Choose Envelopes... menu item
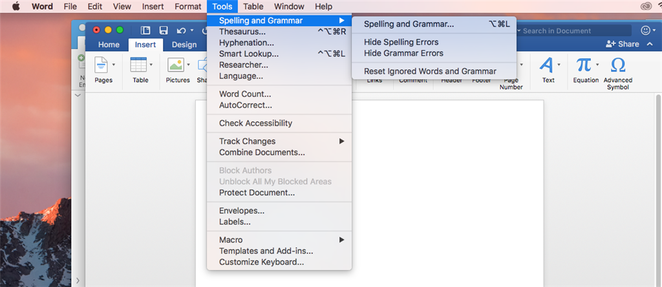The width and height of the screenshot is (662, 287). pyautogui.click(x=279, y=211)
